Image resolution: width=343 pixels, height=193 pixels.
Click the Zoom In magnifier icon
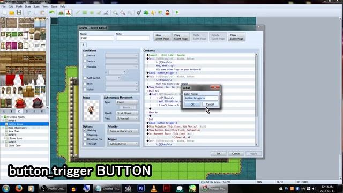pos(115,12)
